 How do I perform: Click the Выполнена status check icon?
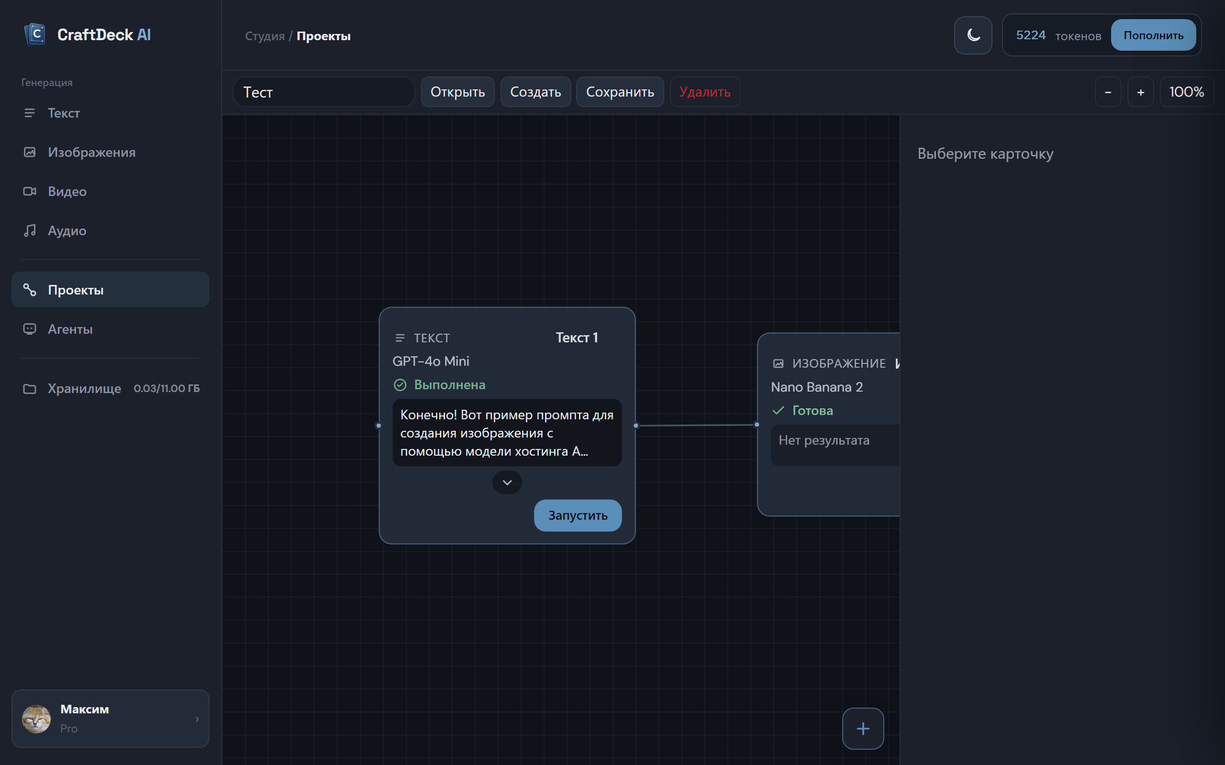tap(400, 385)
